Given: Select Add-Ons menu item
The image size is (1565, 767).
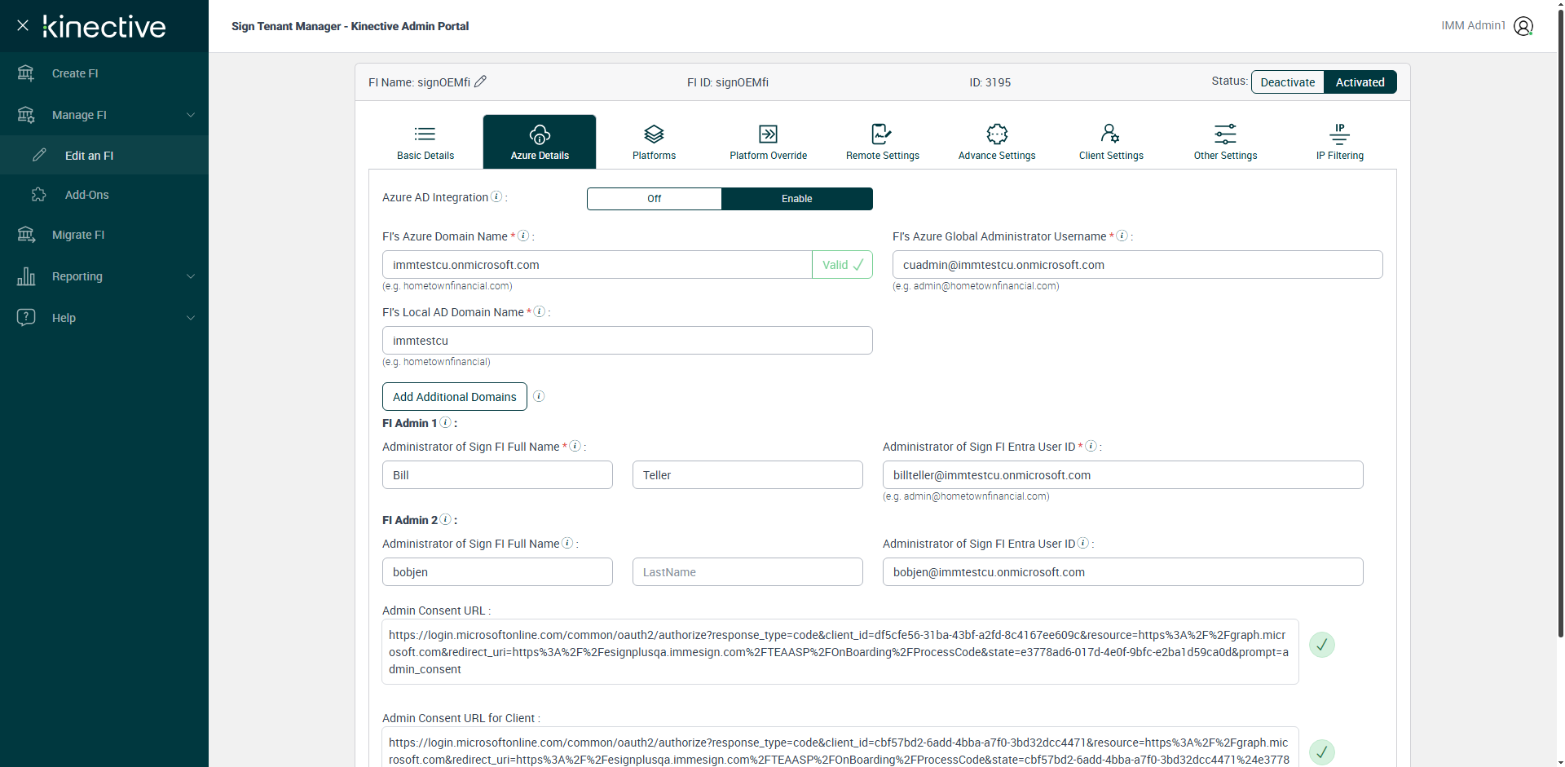Looking at the screenshot, I should coord(104,195).
